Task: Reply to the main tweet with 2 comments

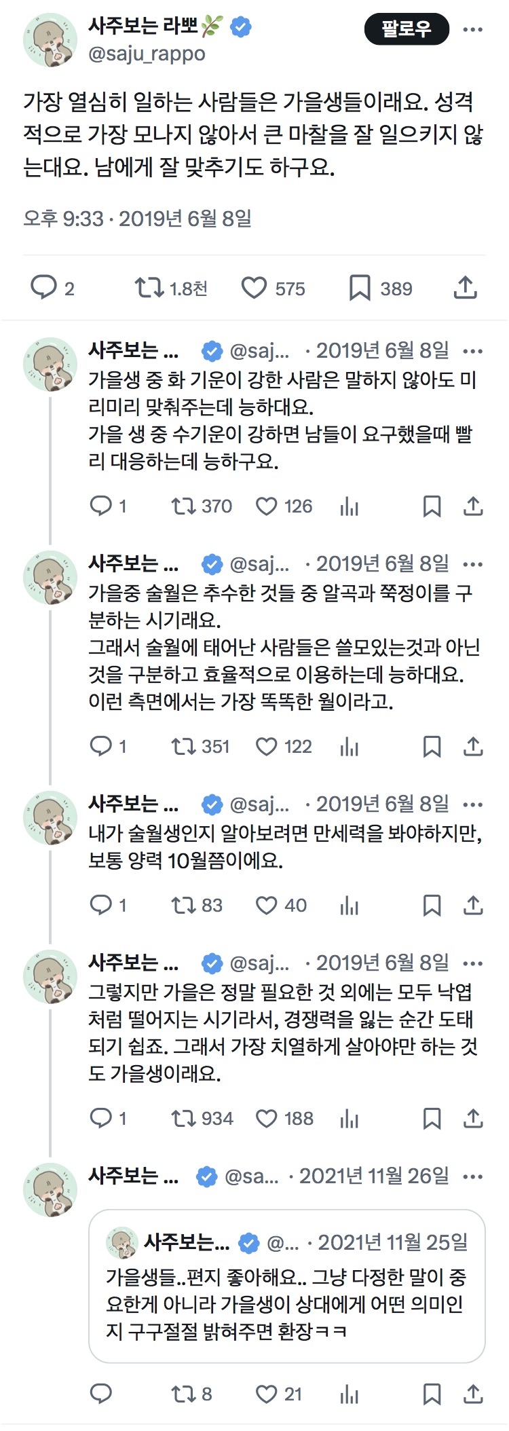Action: (52, 289)
